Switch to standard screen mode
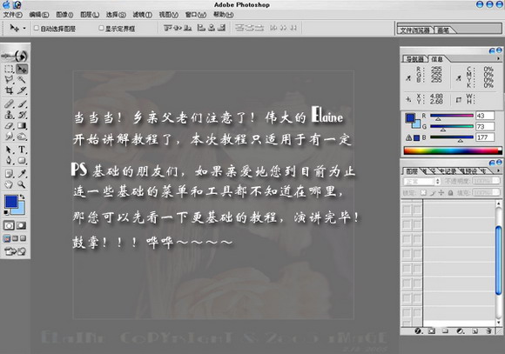This screenshot has width=505, height=354. 7,238
